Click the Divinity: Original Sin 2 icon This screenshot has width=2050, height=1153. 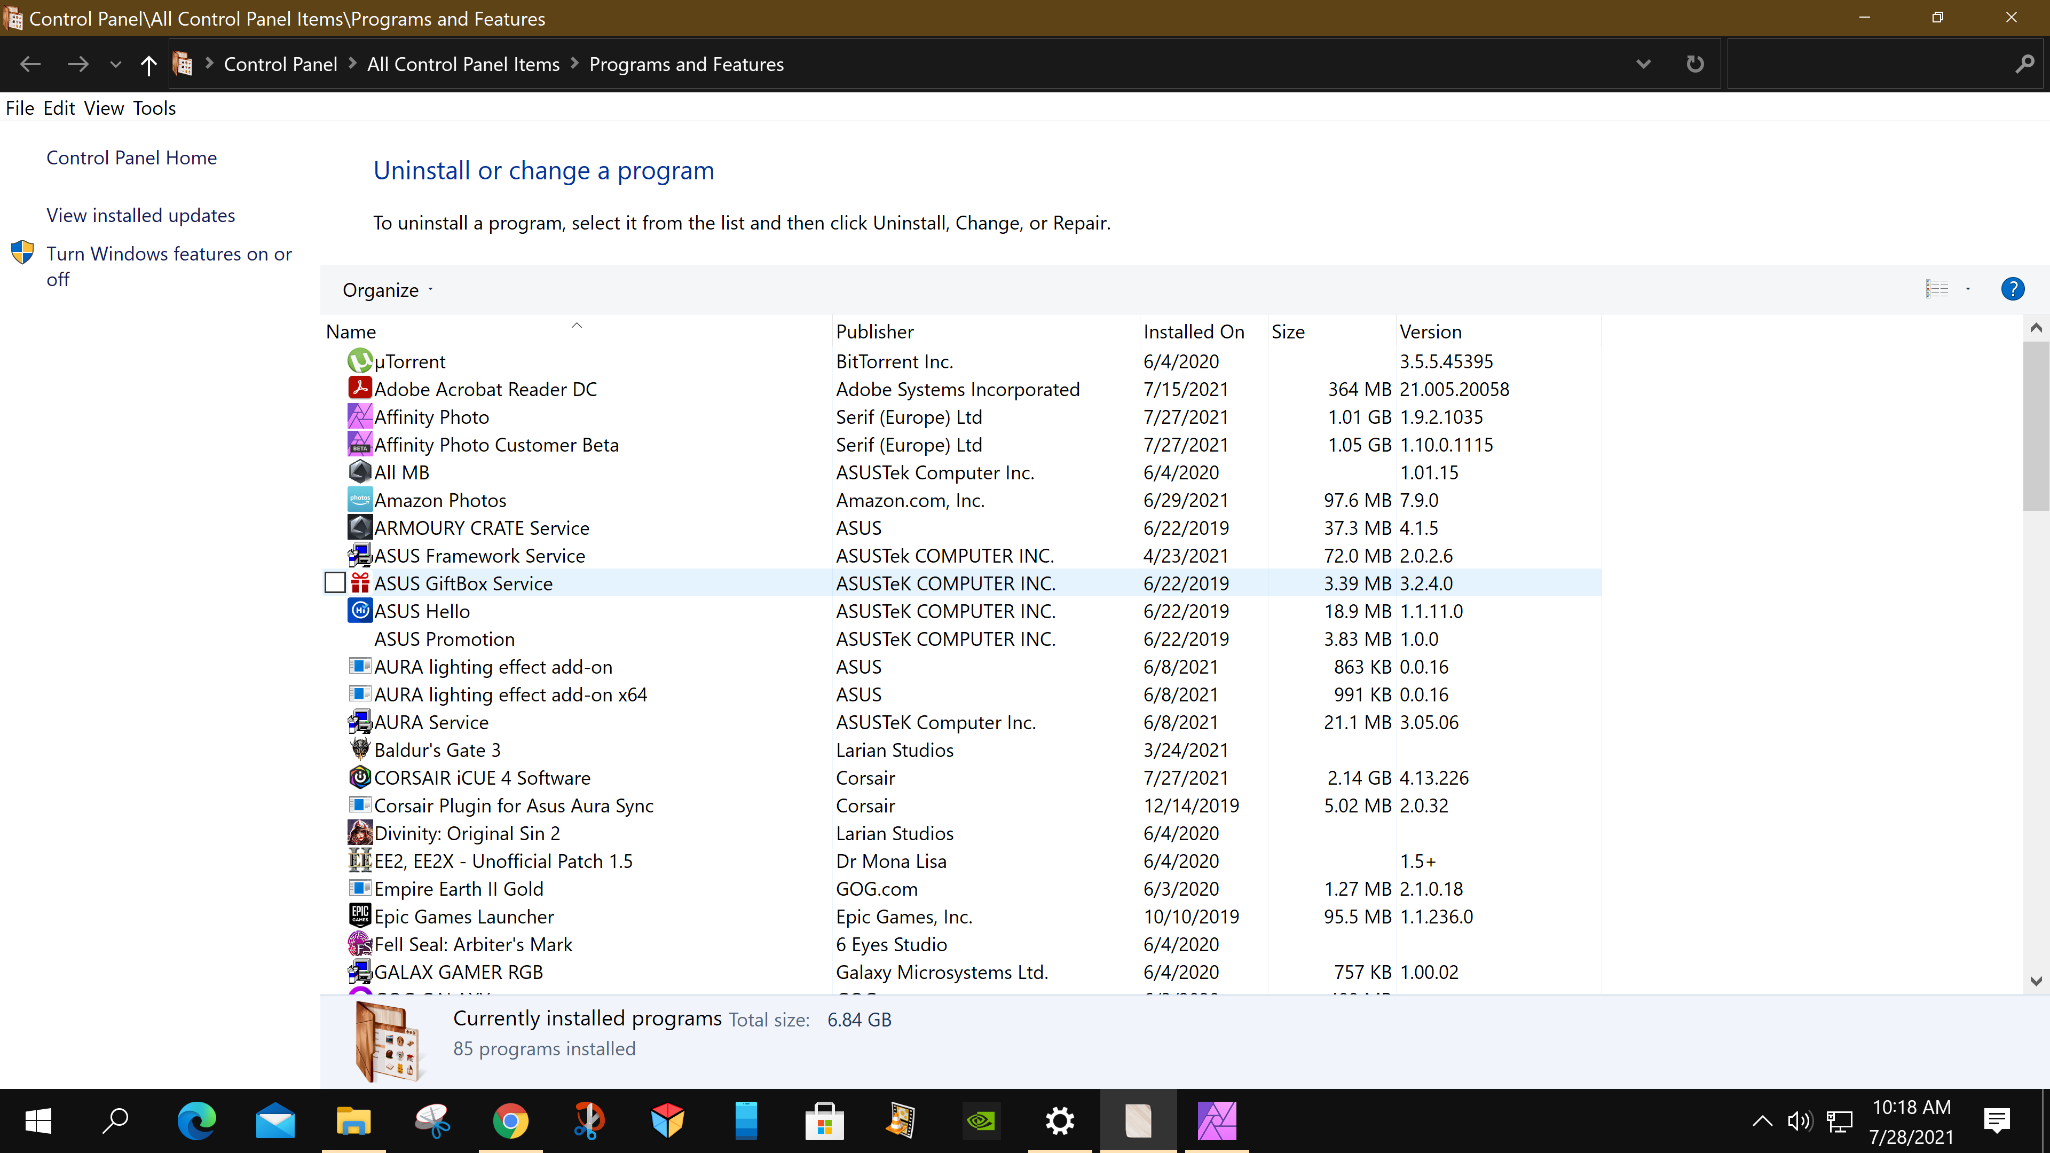click(x=360, y=832)
